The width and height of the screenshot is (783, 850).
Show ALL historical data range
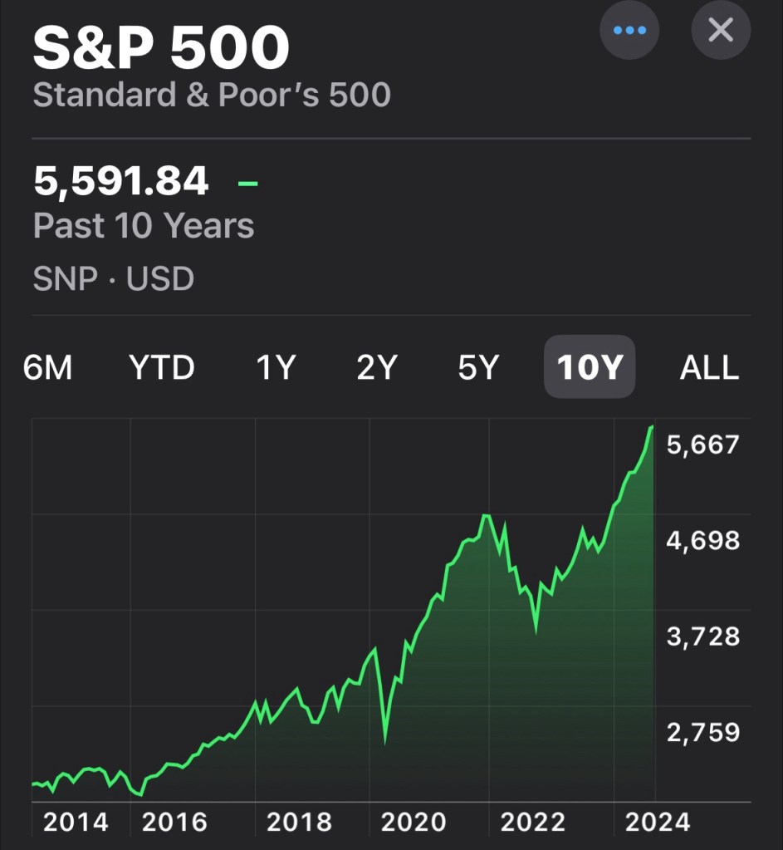709,367
